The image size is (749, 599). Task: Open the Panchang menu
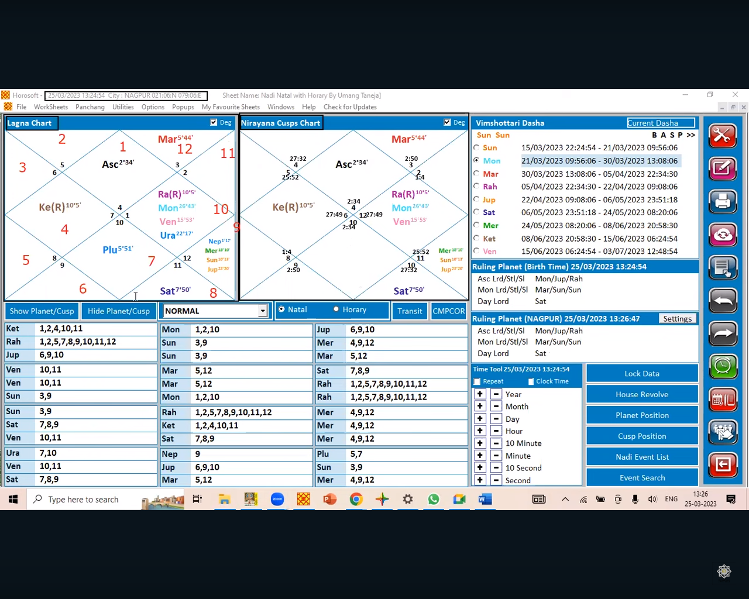(90, 107)
